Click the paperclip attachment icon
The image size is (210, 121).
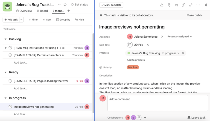[169, 5]
